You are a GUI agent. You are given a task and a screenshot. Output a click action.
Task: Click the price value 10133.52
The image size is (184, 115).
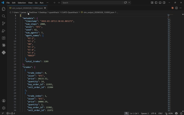(42, 79)
